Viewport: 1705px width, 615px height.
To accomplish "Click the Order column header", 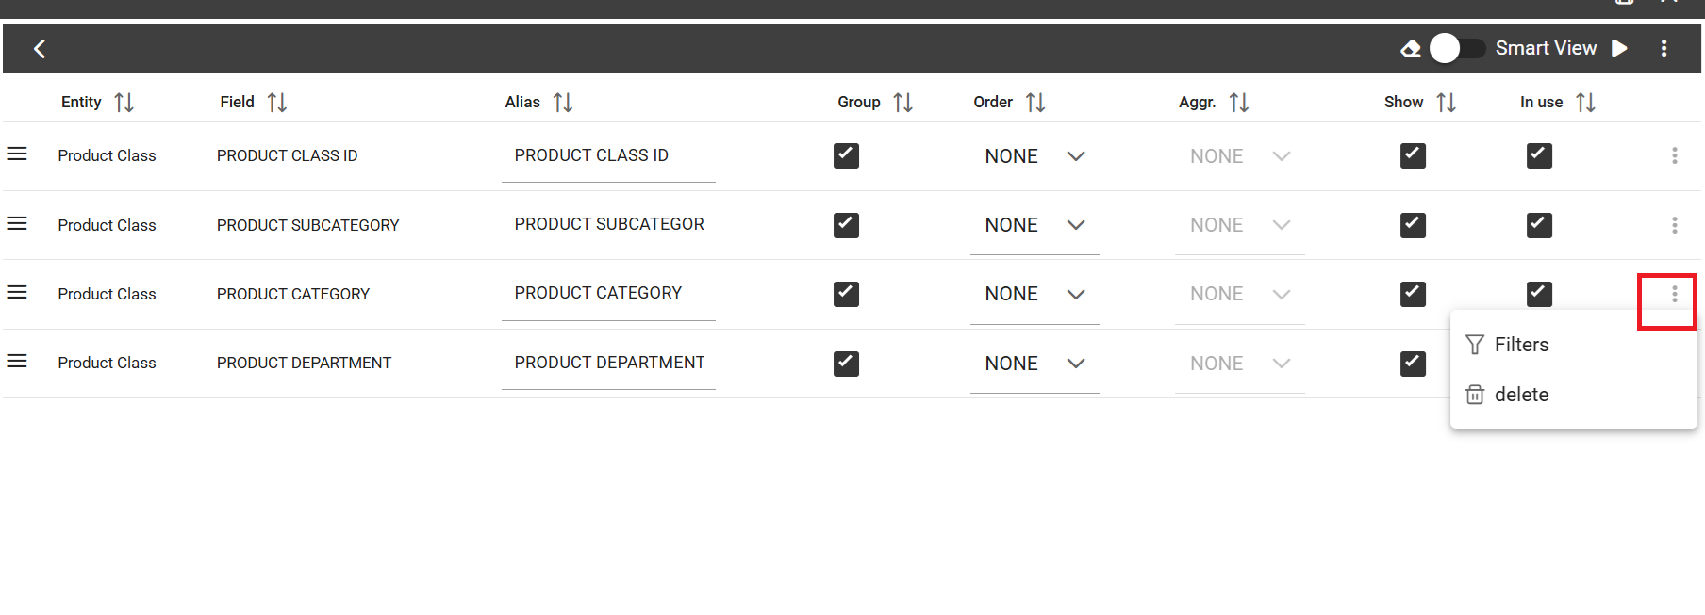I will coord(993,102).
